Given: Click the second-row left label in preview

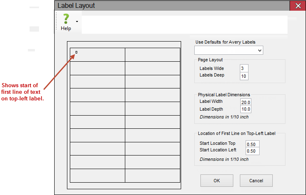Looking at the screenshot, I should pos(97,68).
